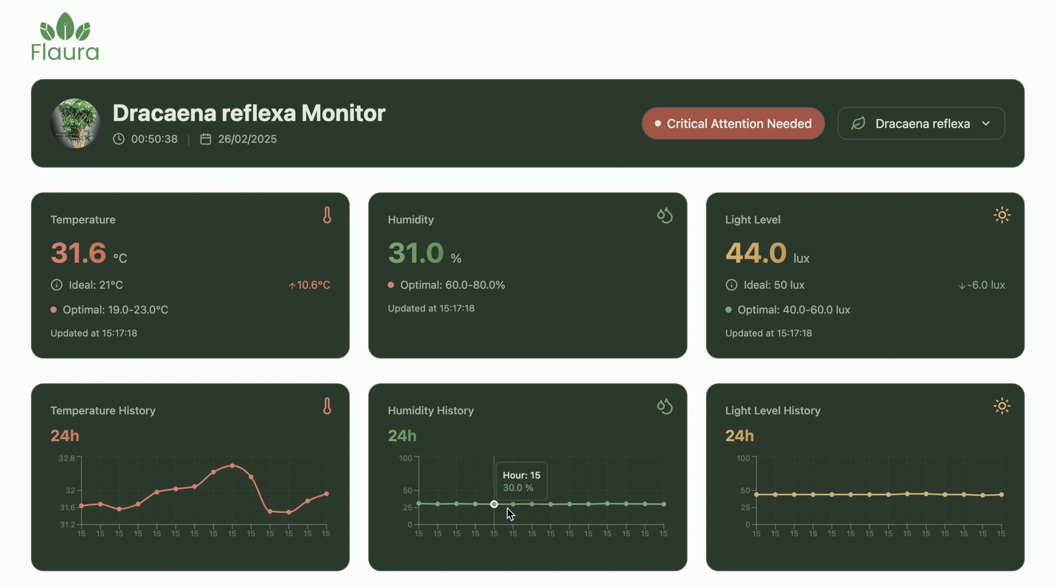Viewport: 1055px width, 586px height.
Task: Select the Humidity History panel title
Action: pyautogui.click(x=431, y=410)
